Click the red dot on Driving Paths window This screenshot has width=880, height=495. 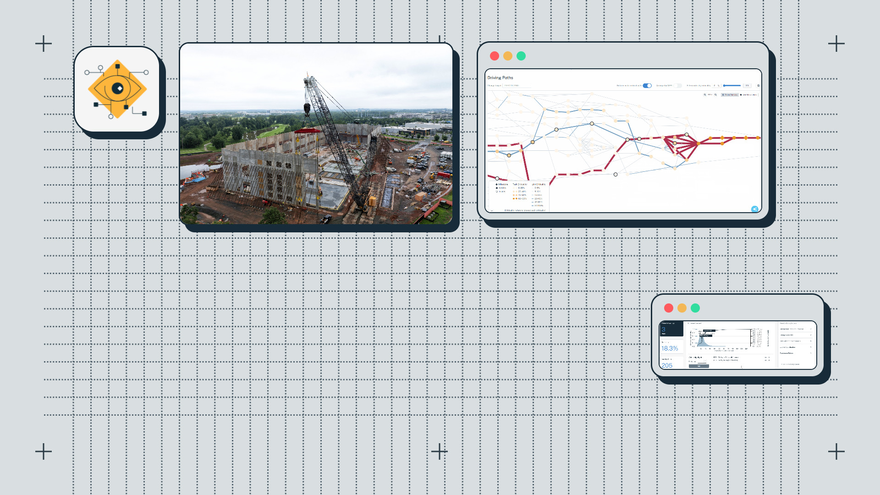(495, 56)
